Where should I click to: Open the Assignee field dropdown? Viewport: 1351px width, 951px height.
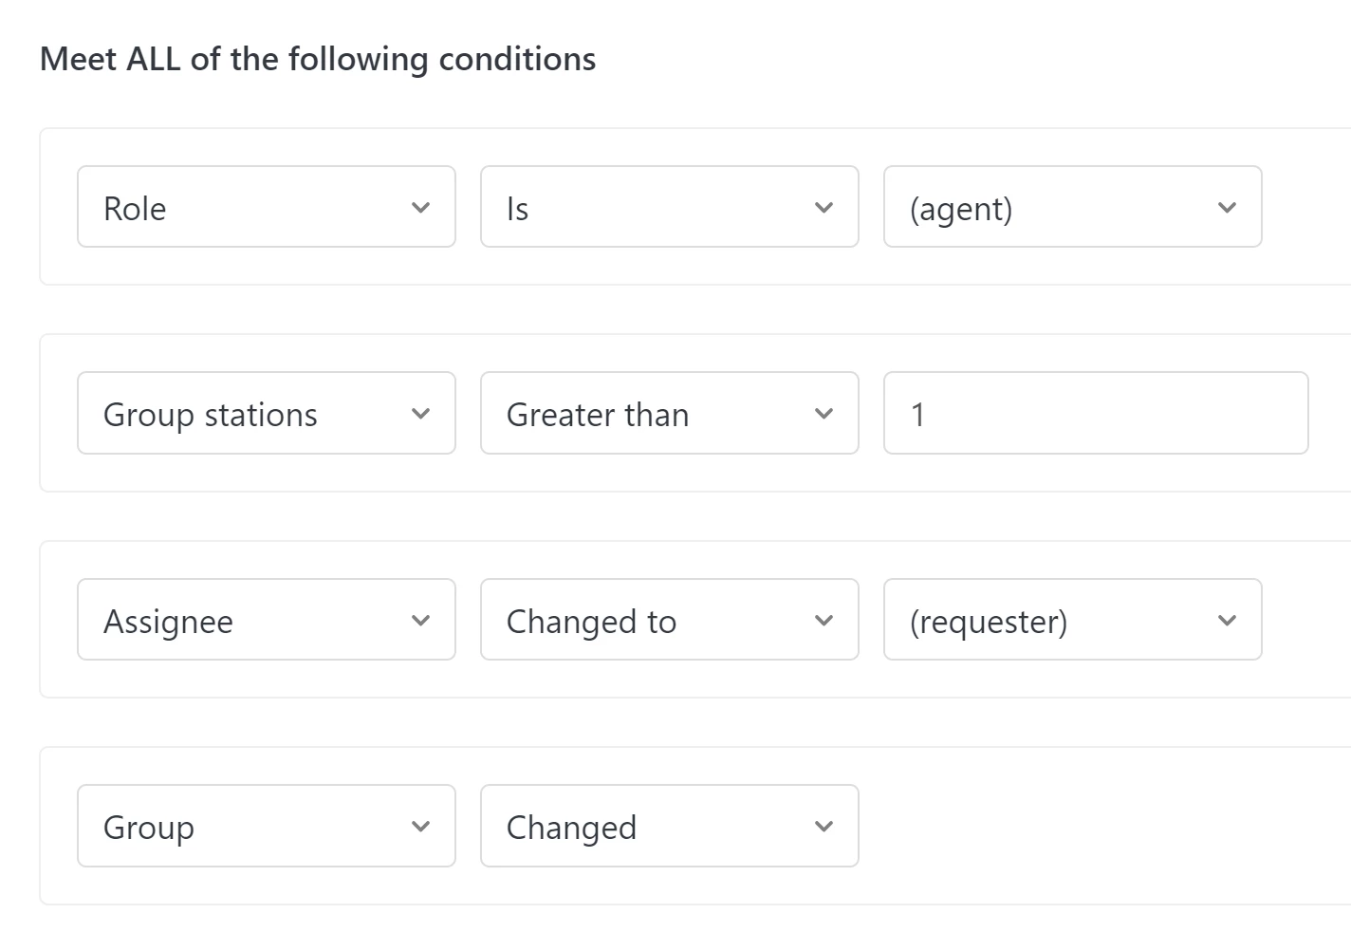pos(266,620)
